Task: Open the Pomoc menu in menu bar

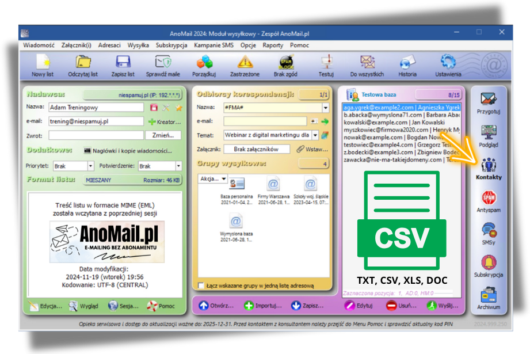Action: pos(299,45)
